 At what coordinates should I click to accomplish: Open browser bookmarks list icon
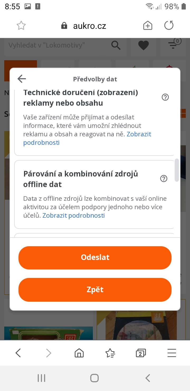tap(110, 353)
